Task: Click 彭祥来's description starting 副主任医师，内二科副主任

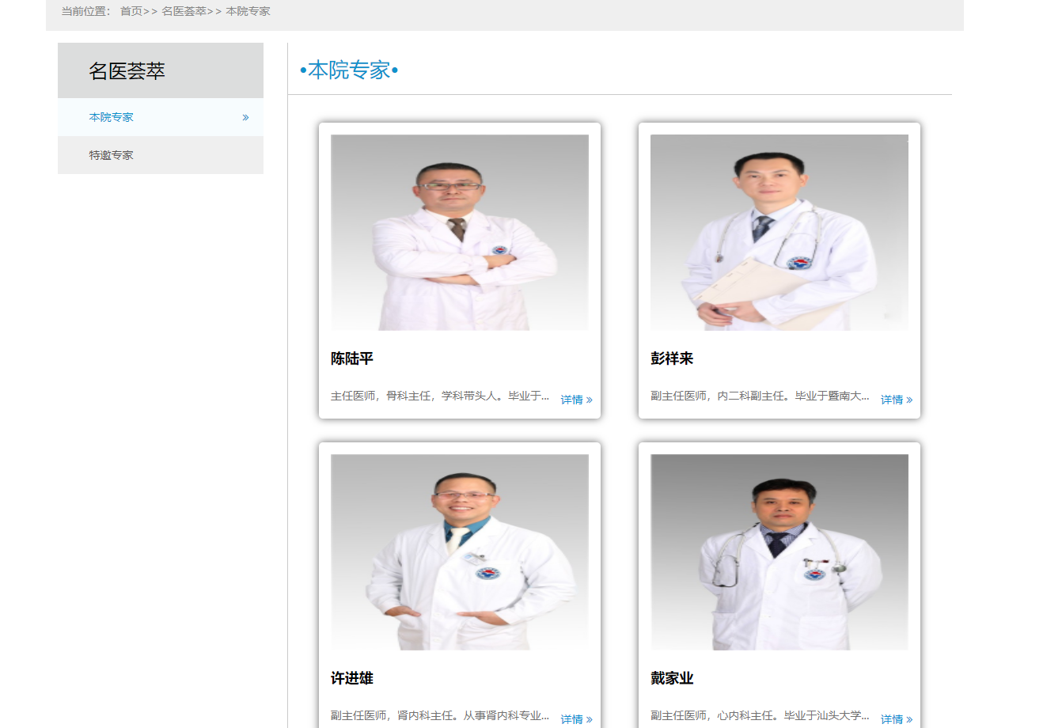Action: (x=760, y=396)
